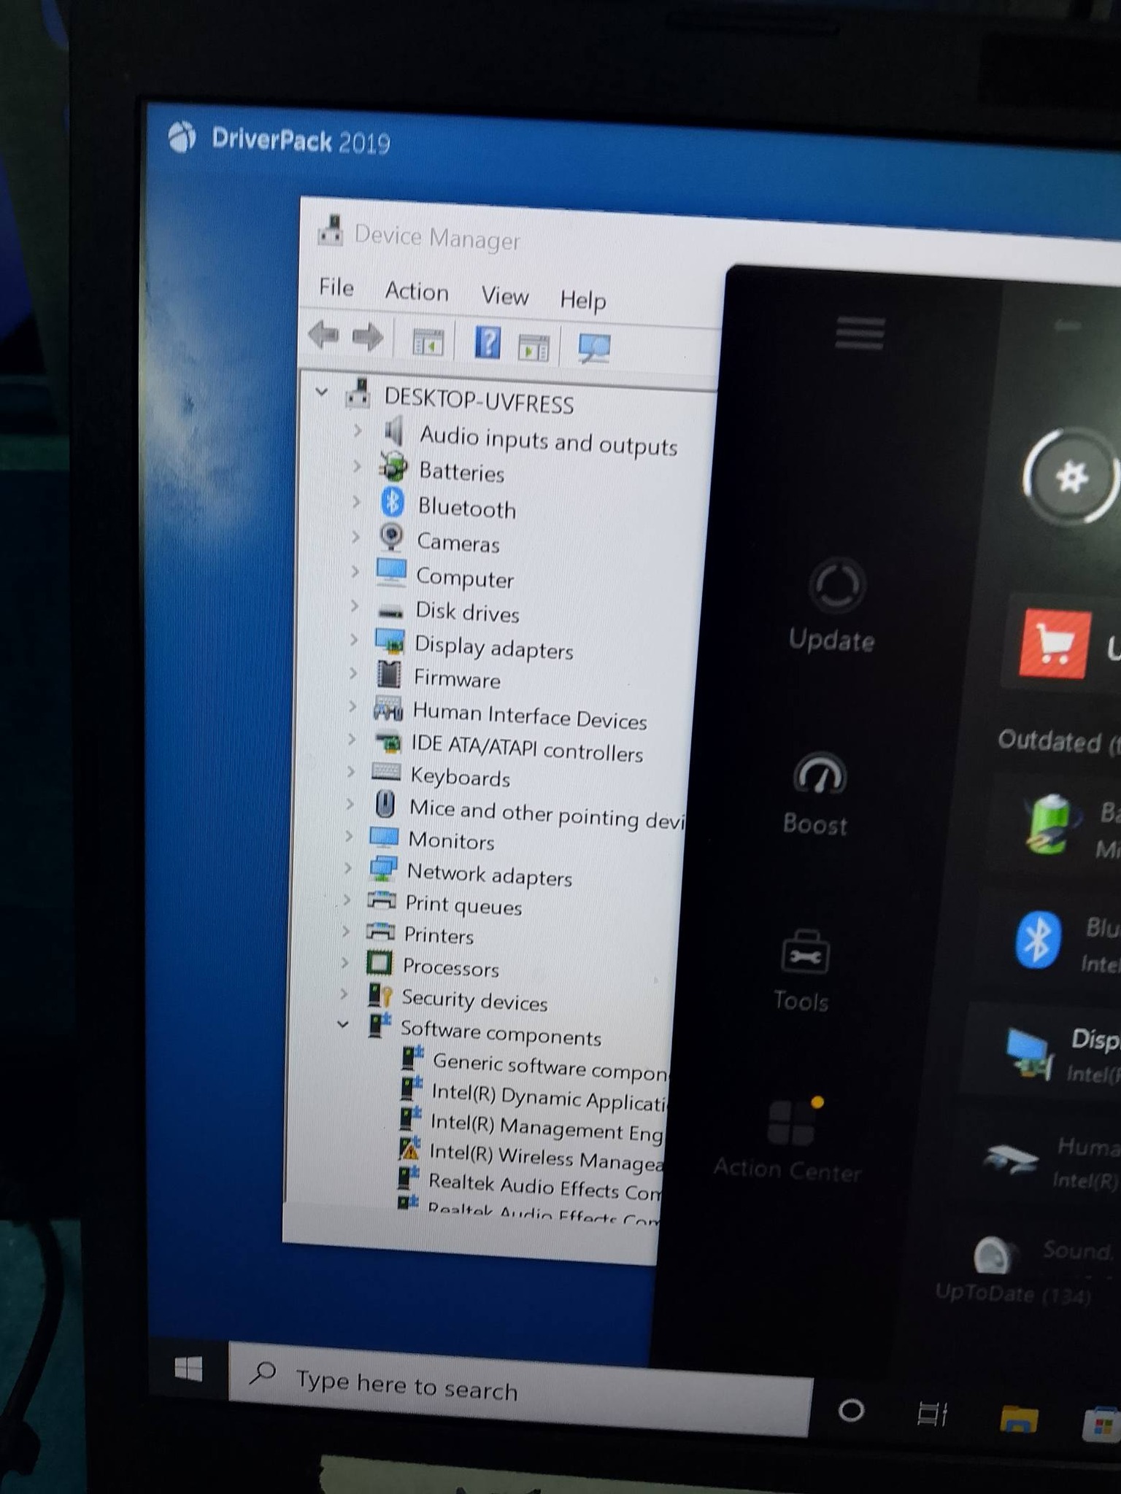
Task: Click the Type here to search box
Action: point(520,1387)
